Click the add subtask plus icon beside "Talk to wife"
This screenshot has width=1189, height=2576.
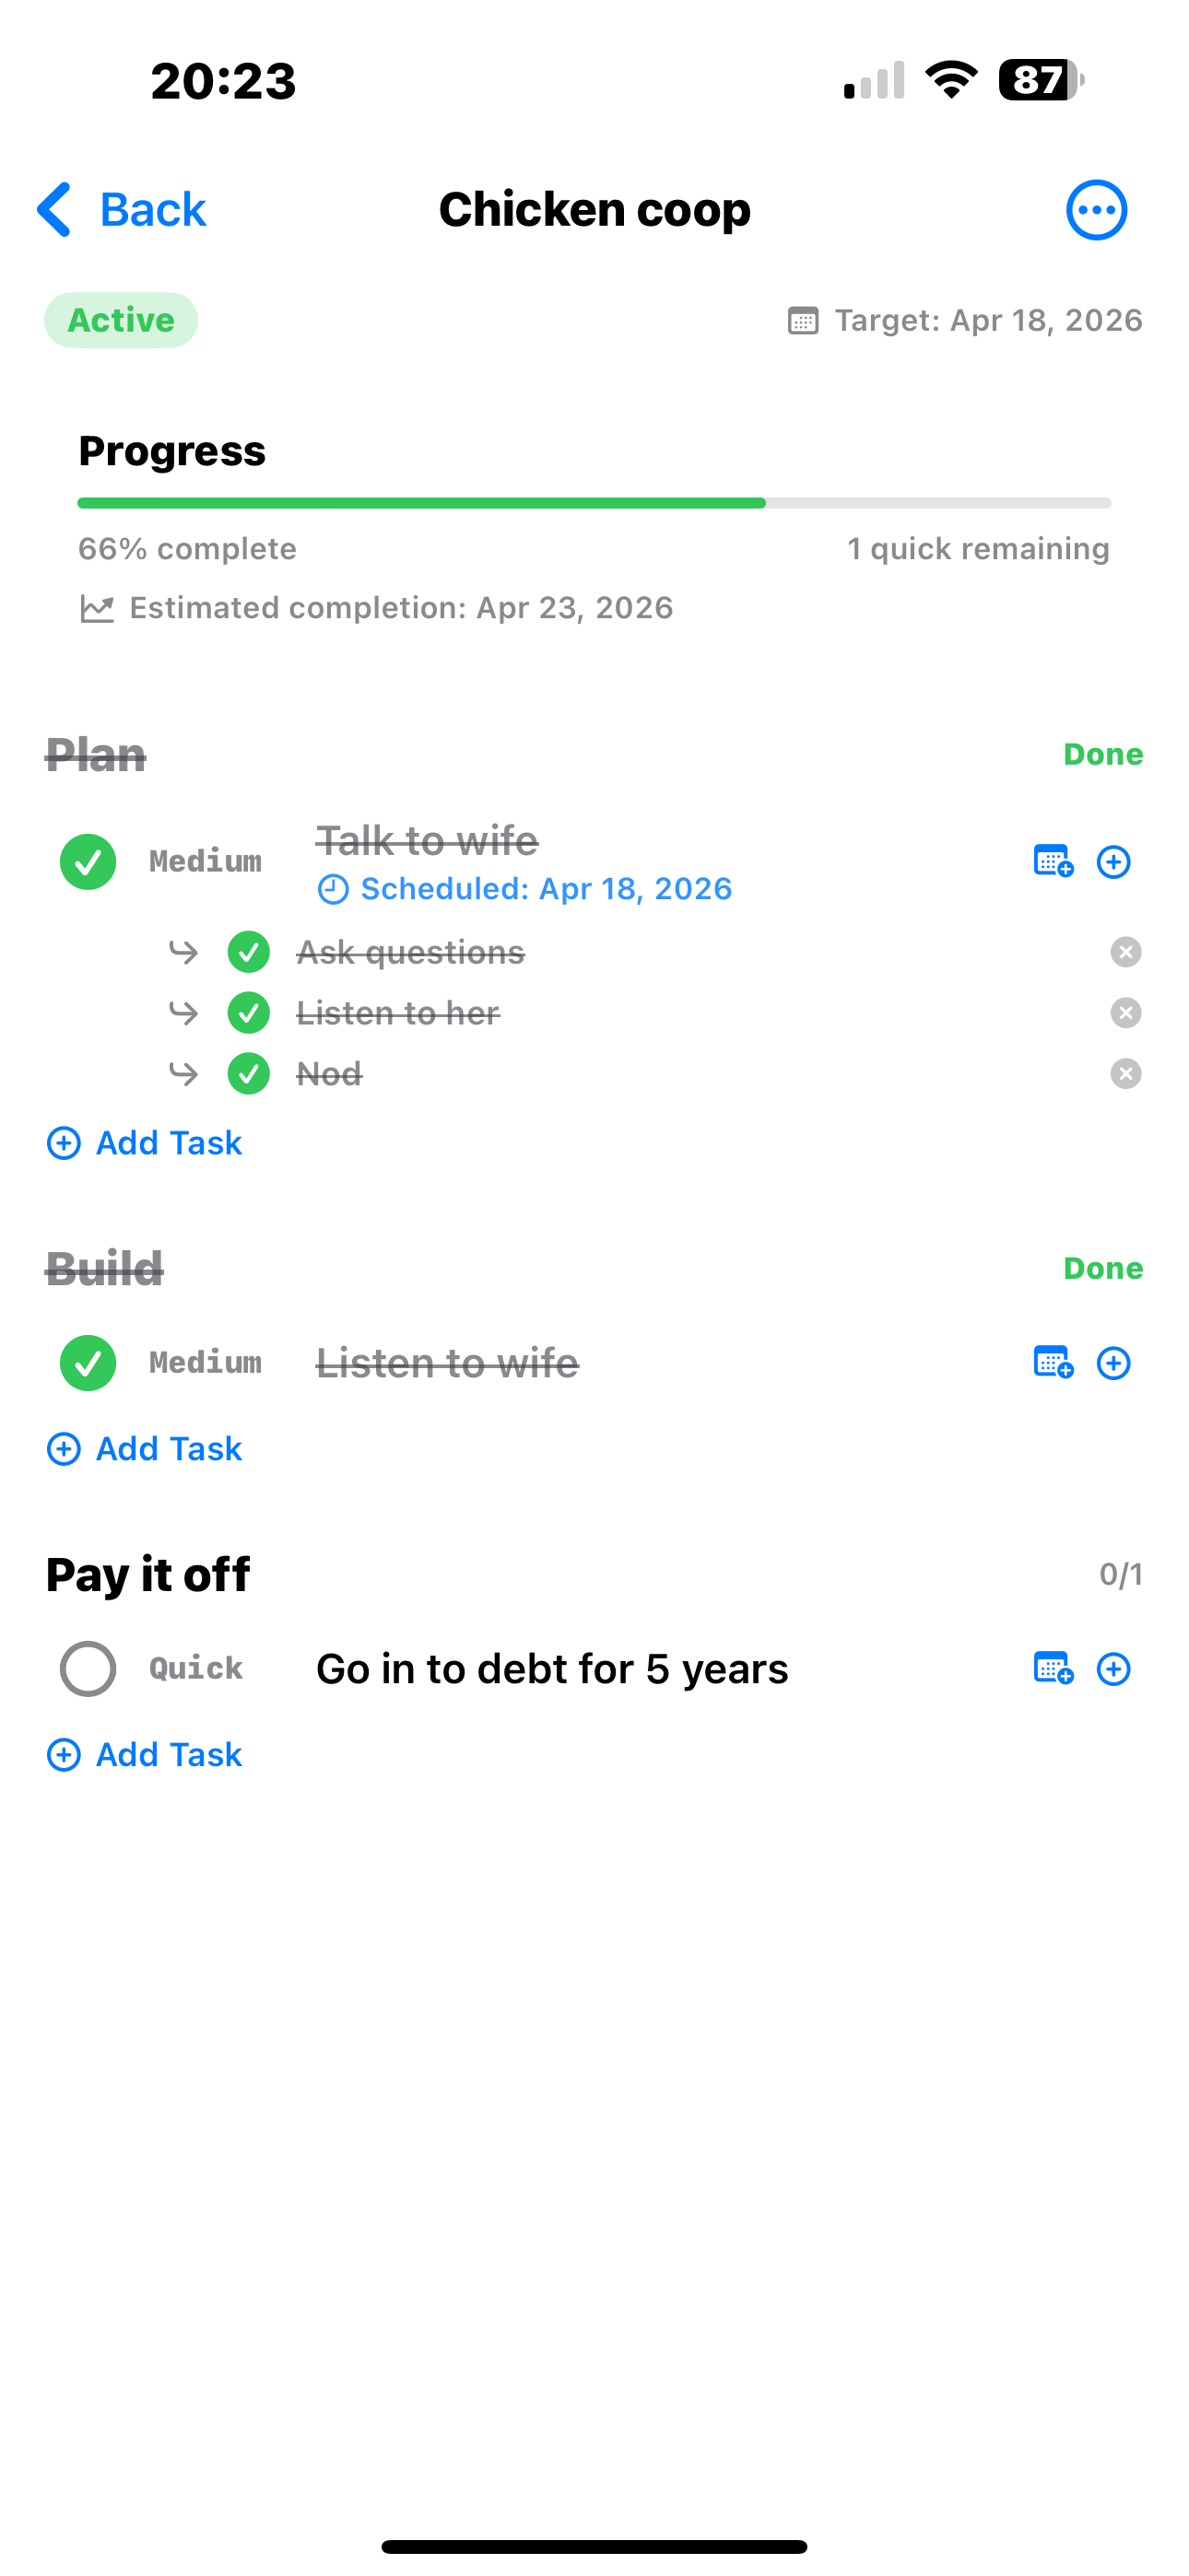[x=1114, y=861]
